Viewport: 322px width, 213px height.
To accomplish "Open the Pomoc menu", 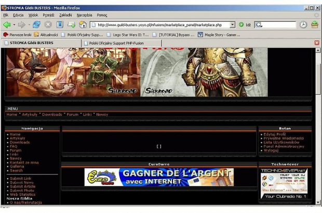I will point(102,15).
